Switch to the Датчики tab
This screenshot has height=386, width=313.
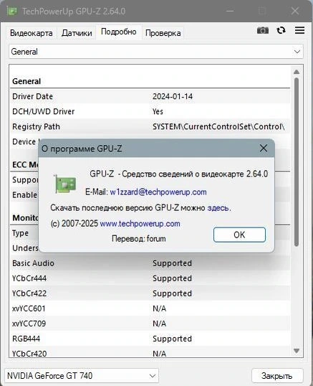[77, 33]
